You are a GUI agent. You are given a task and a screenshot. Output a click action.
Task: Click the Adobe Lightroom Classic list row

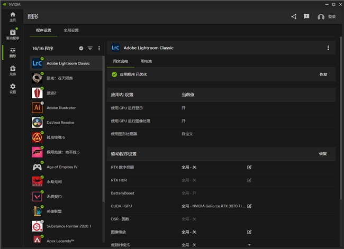[66, 63]
